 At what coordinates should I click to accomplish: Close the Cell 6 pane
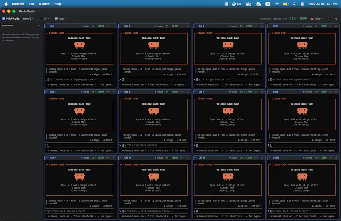pos(188,92)
